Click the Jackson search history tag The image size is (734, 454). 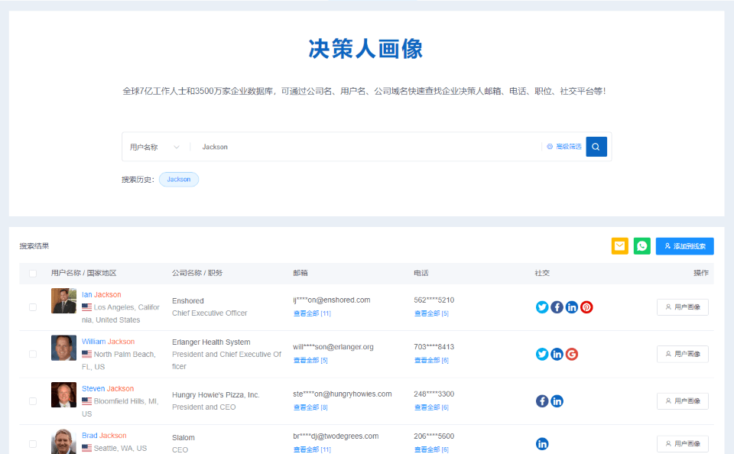pyautogui.click(x=179, y=180)
